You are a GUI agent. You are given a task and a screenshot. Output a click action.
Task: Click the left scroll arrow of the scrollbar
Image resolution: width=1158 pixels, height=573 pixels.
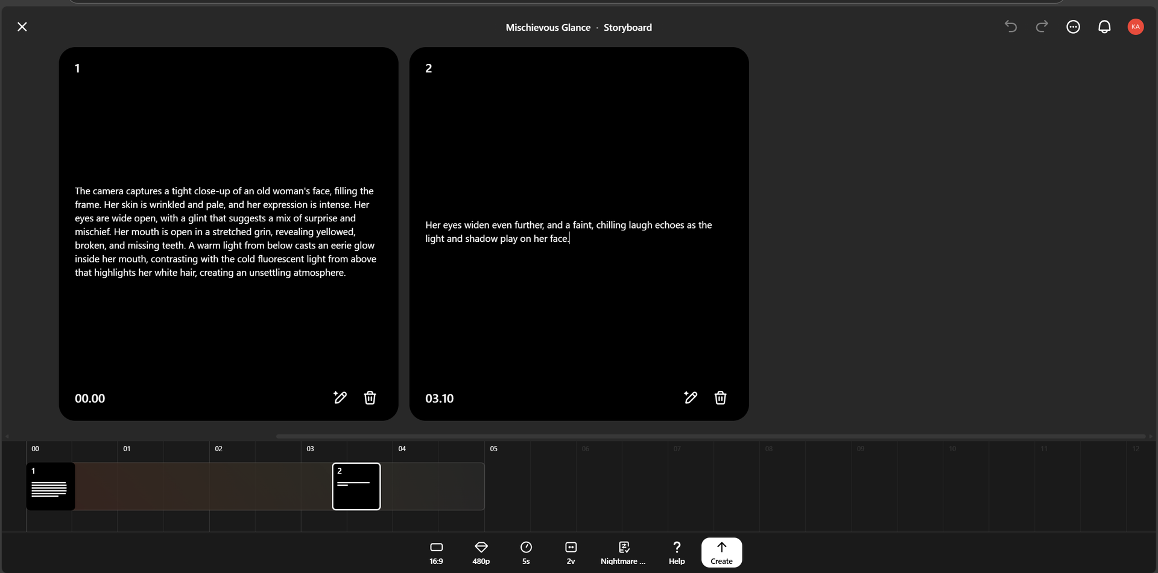[7, 436]
